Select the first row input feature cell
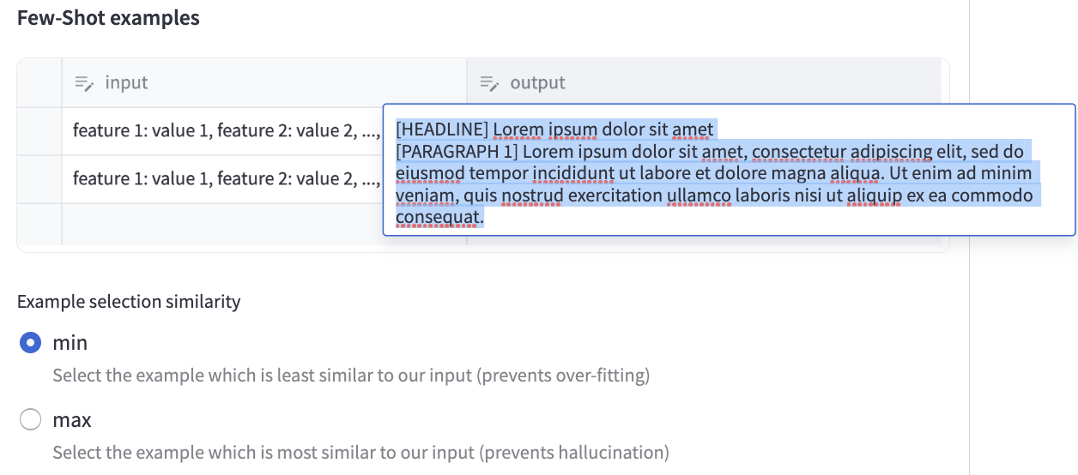Image resolution: width=1078 pixels, height=475 pixels. pyautogui.click(x=221, y=131)
